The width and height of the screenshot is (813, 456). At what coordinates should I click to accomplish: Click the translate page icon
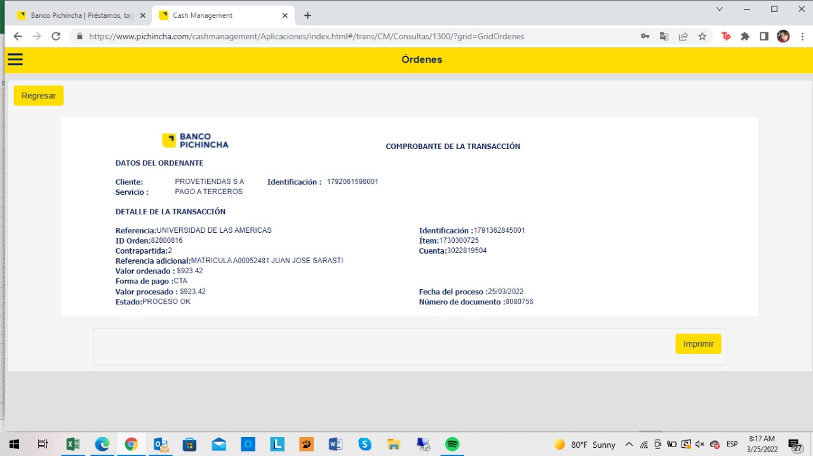pyautogui.click(x=664, y=36)
